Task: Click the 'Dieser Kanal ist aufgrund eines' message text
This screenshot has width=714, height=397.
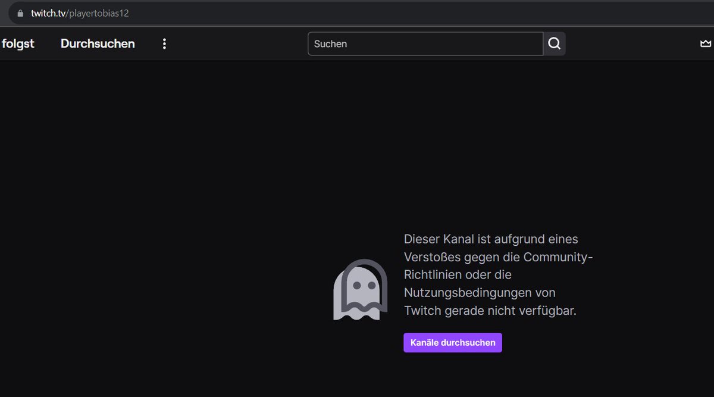Action: click(491, 239)
